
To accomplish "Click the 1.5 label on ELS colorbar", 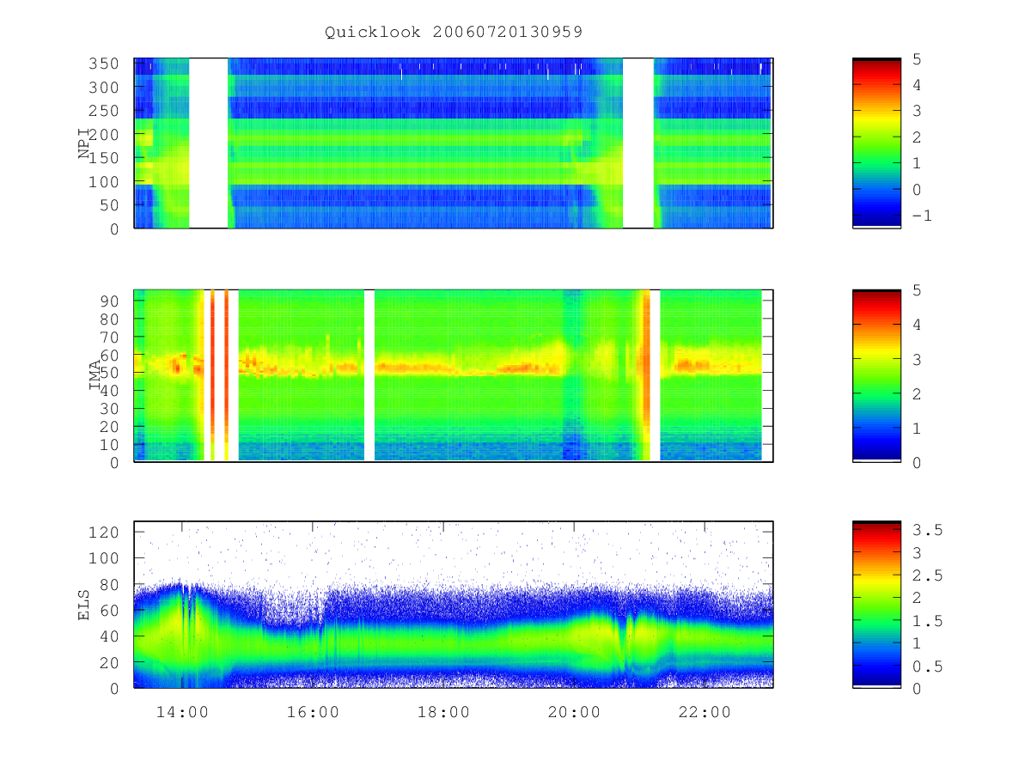I will [926, 621].
